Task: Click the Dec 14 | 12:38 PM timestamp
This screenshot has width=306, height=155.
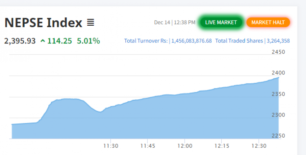Action: click(175, 22)
